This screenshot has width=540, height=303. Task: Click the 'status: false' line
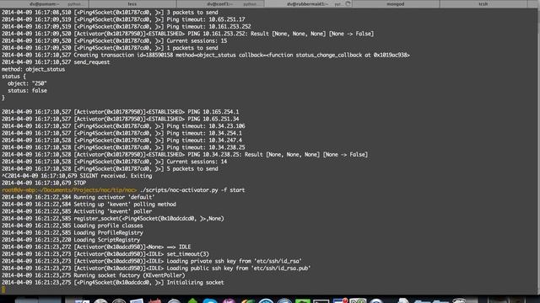tap(27, 91)
